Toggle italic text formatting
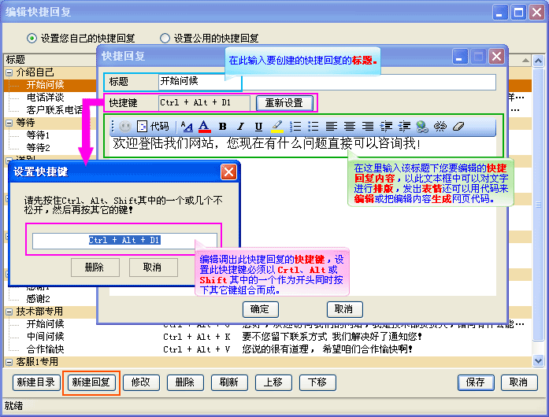The image size is (549, 417). point(241,126)
